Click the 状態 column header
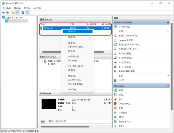The height and width of the screenshot is (133, 174). tap(77, 24)
